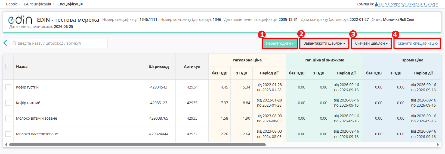Viewport: 445px width, 154px height.
Task: Click the search magnifier icon
Action: click(x=14, y=43)
